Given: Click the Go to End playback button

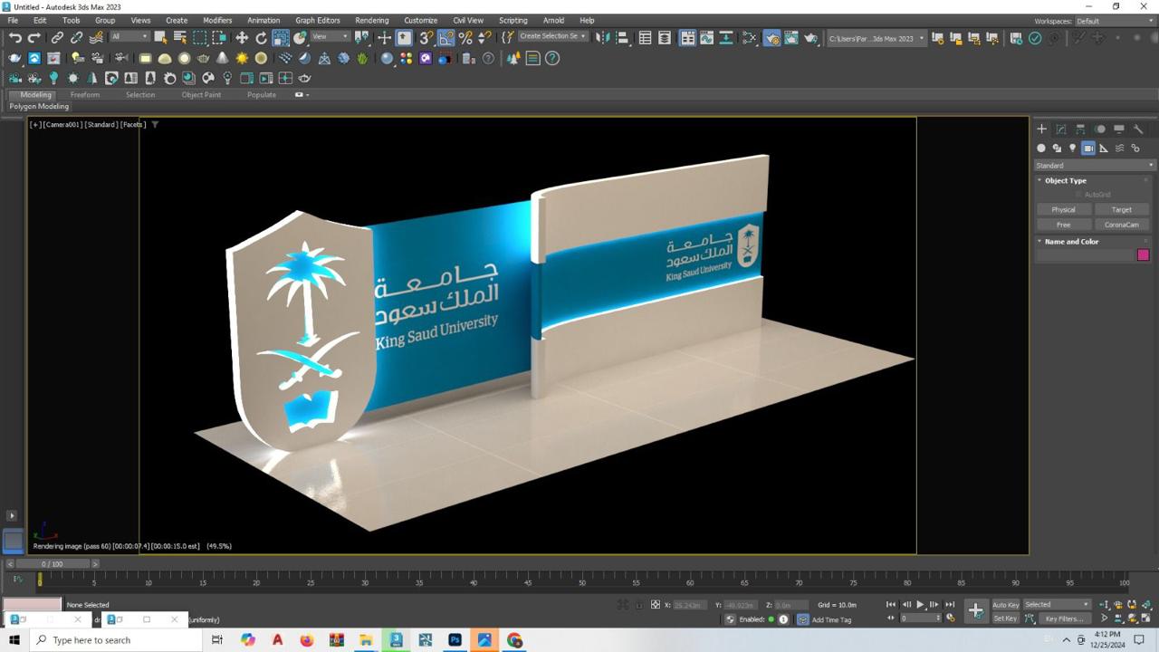Looking at the screenshot, I should coord(950,605).
